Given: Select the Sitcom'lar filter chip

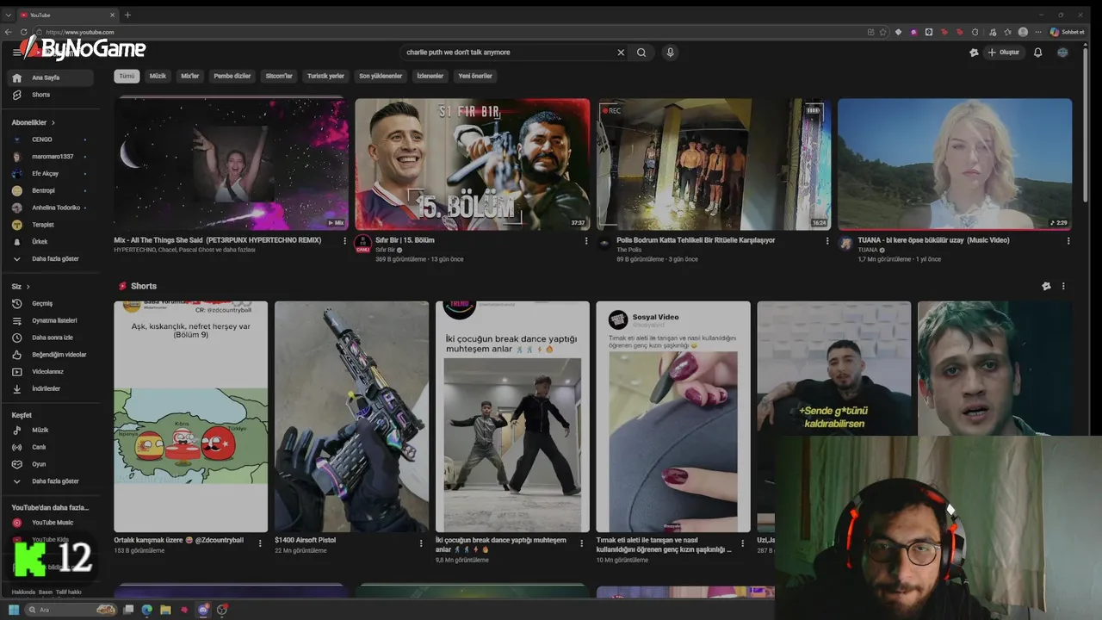Looking at the screenshot, I should point(279,76).
